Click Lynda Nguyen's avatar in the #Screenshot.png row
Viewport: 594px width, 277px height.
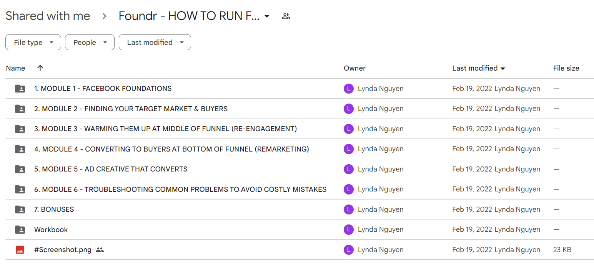[x=348, y=250]
